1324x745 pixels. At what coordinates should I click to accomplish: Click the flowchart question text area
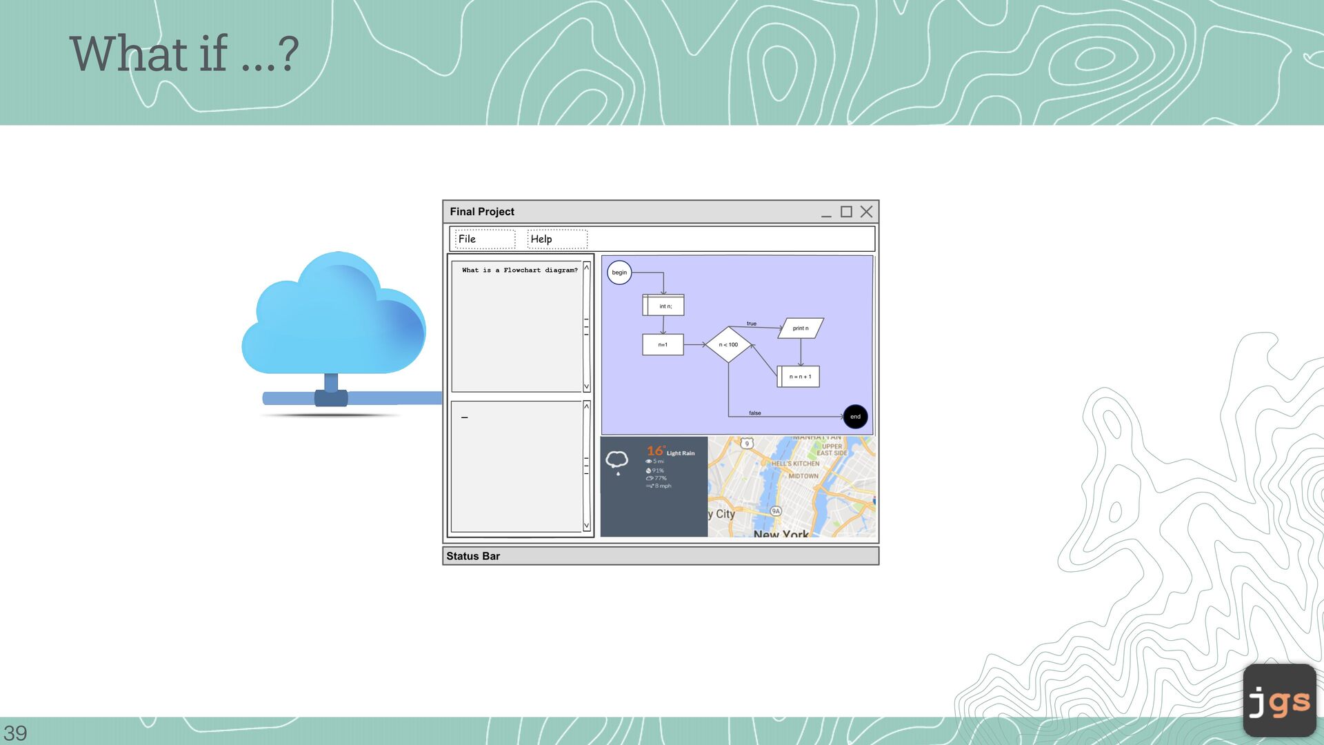point(516,326)
